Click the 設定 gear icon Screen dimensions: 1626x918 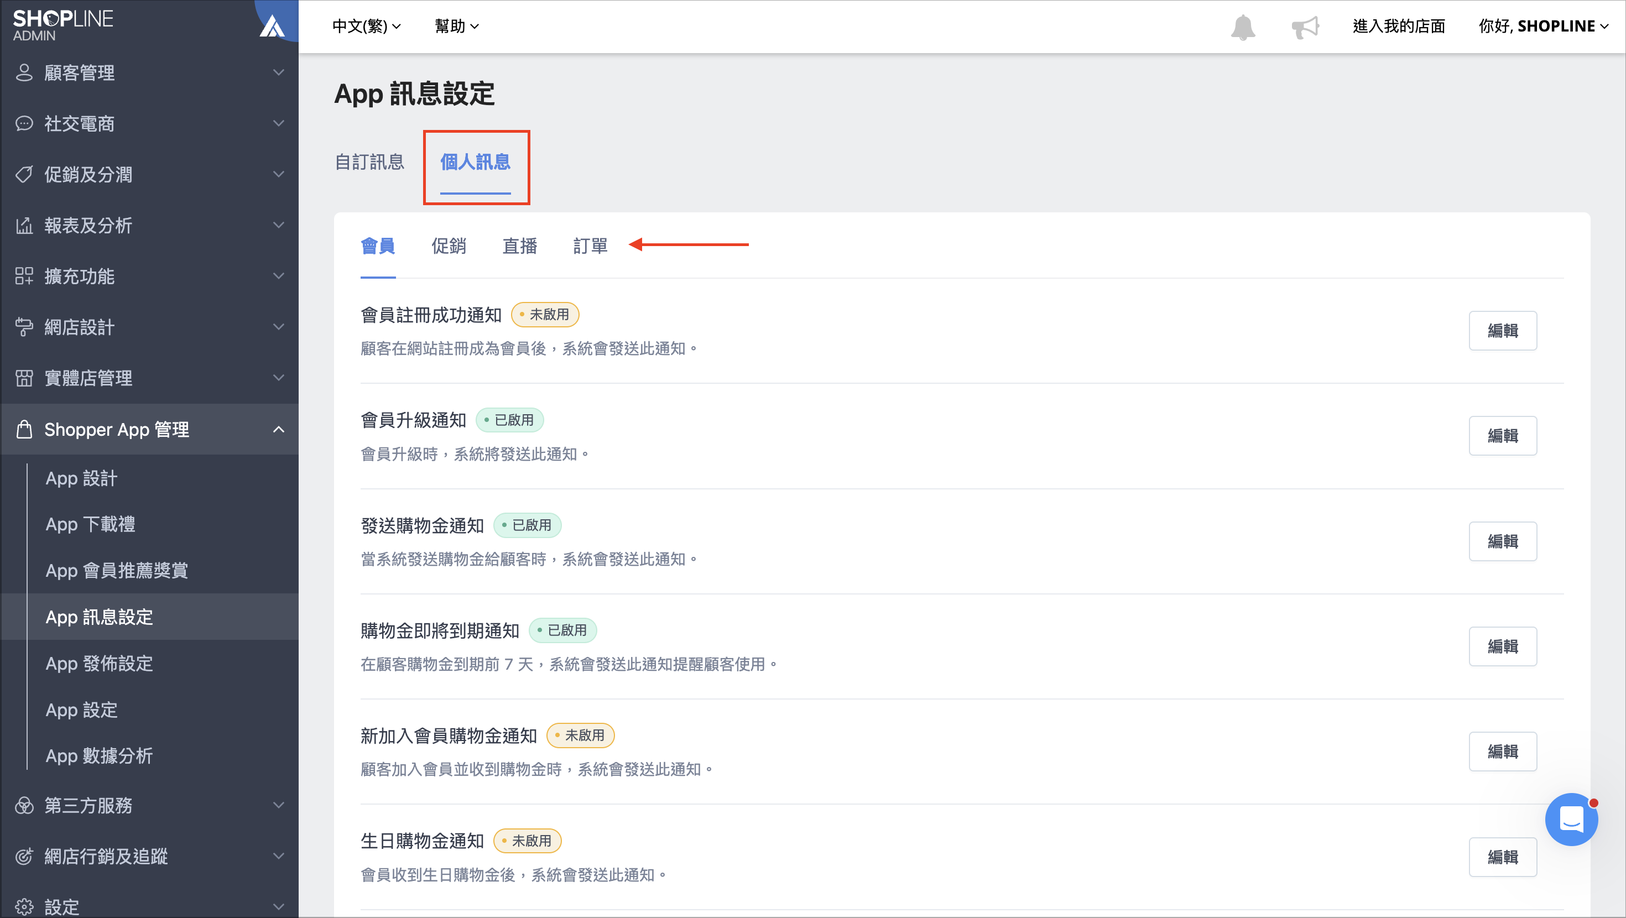[x=24, y=906]
